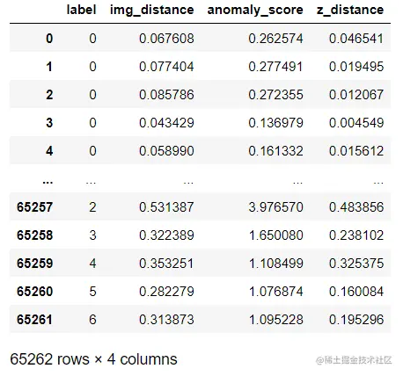
Task: Click the ellipsis in index column
Action: (48, 182)
